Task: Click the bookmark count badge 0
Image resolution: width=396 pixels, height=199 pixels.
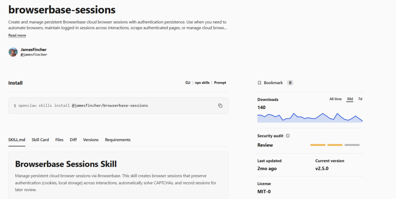Action: [290, 83]
